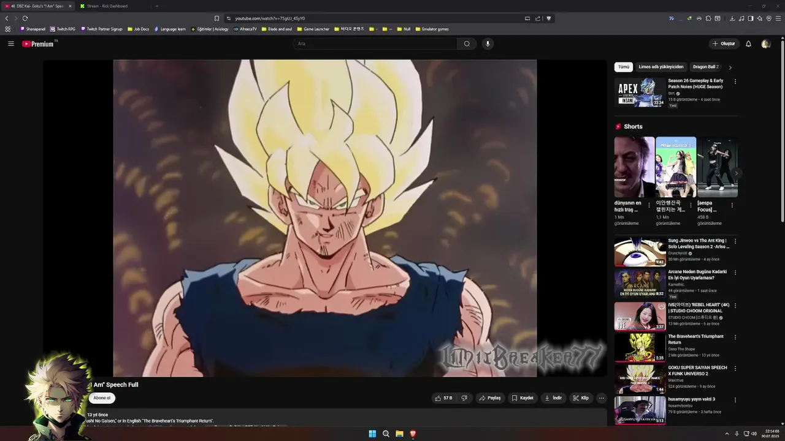Open File Explorer from taskbar

click(399, 434)
